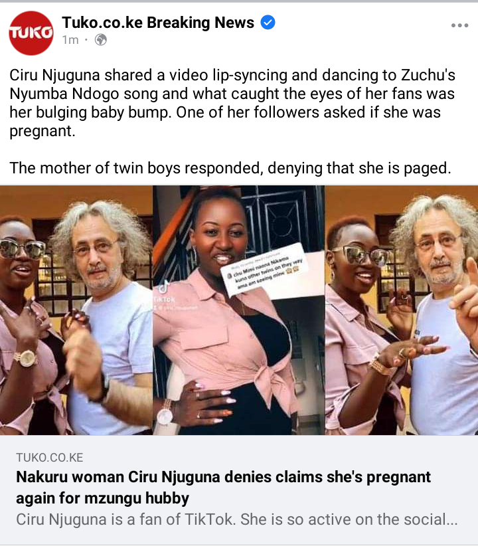Click the 1m post timestamp
Screen dimensions: 478x546
click(x=70, y=40)
